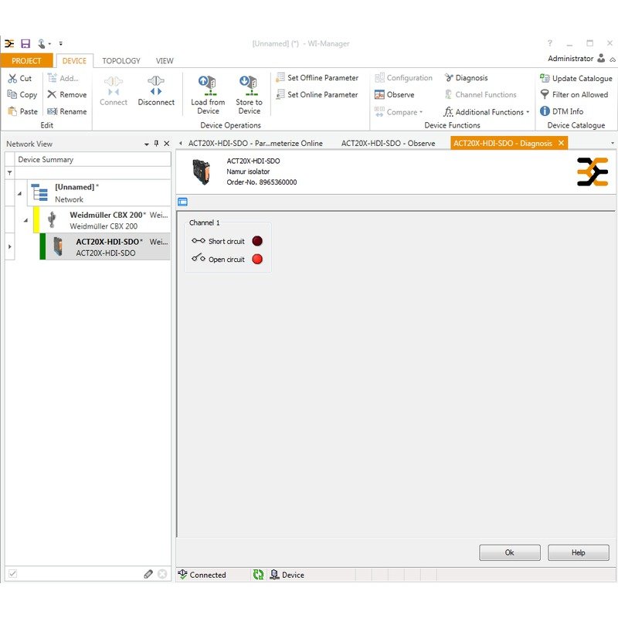Click the touch mode hand icon
The height and width of the screenshot is (618, 618).
tap(42, 43)
